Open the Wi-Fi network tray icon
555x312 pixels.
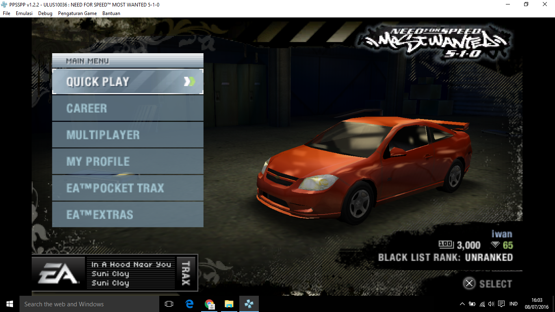(x=482, y=304)
